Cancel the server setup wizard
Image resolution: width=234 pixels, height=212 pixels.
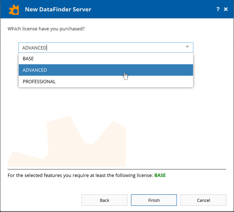coord(203,200)
